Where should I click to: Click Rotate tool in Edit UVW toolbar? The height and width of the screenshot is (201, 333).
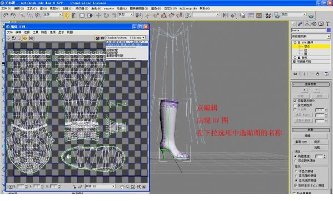(14, 38)
